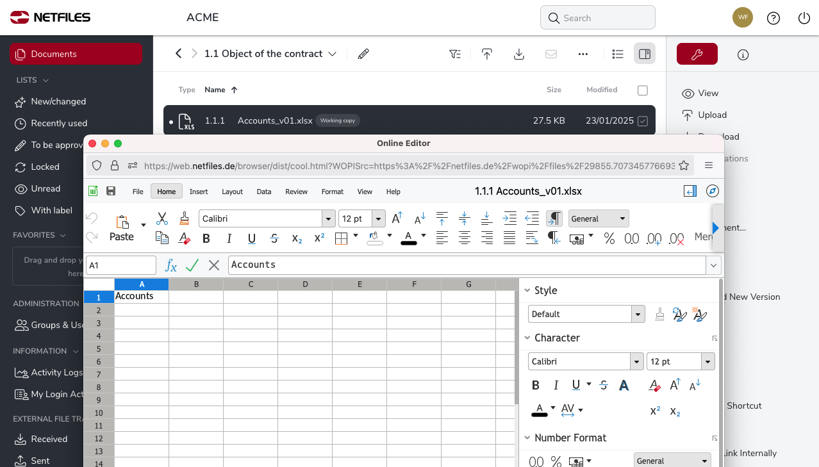The image size is (819, 467).
Task: Pick the font color swatch in the toolbar
Action: pyautogui.click(x=409, y=238)
